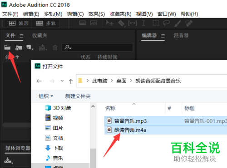Select the Paintbrush Selection tool
Screen dimensions: 227x168
(x=178, y=23)
